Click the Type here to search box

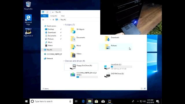point(51,101)
